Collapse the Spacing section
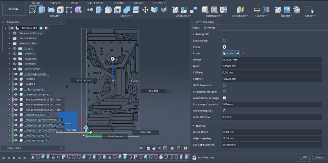The width and height of the screenshot is (328, 163). pyautogui.click(x=194, y=126)
